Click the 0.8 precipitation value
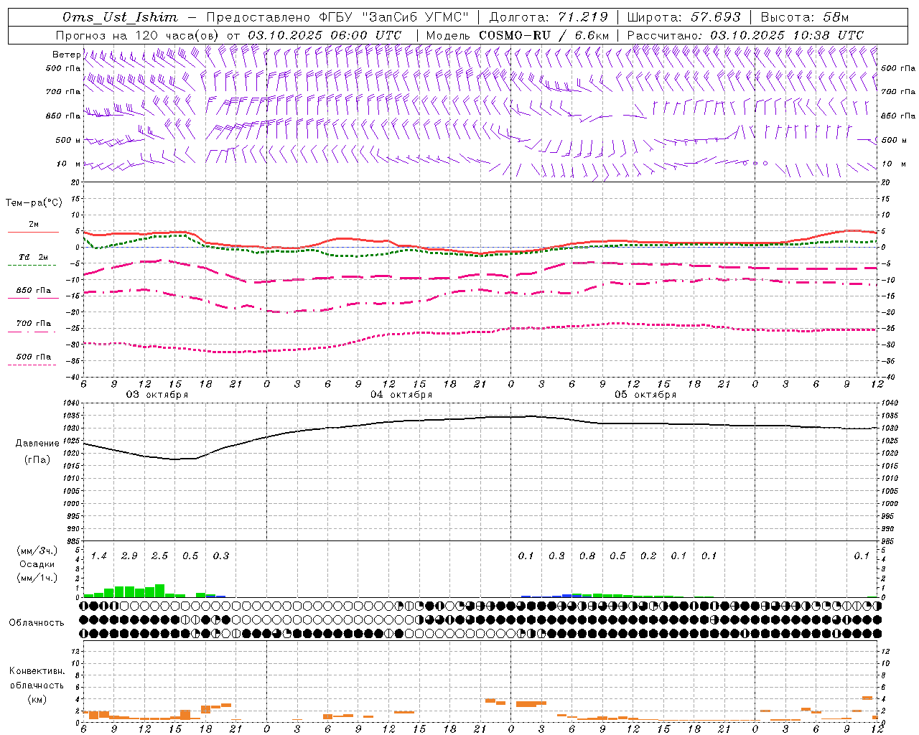The height and width of the screenshot is (735, 919). 587,556
